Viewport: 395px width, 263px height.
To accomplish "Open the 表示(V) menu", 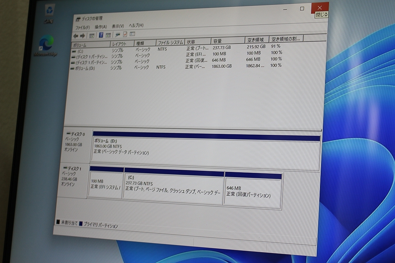I will pos(118,26).
